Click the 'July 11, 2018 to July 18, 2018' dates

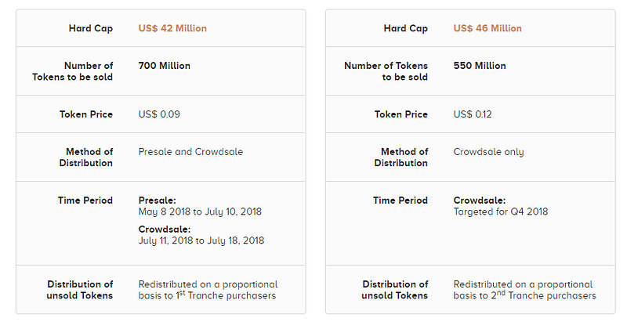click(201, 240)
